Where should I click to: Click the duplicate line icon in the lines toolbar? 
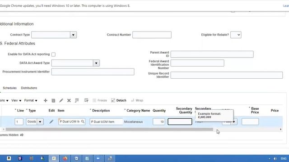[x=53, y=100]
